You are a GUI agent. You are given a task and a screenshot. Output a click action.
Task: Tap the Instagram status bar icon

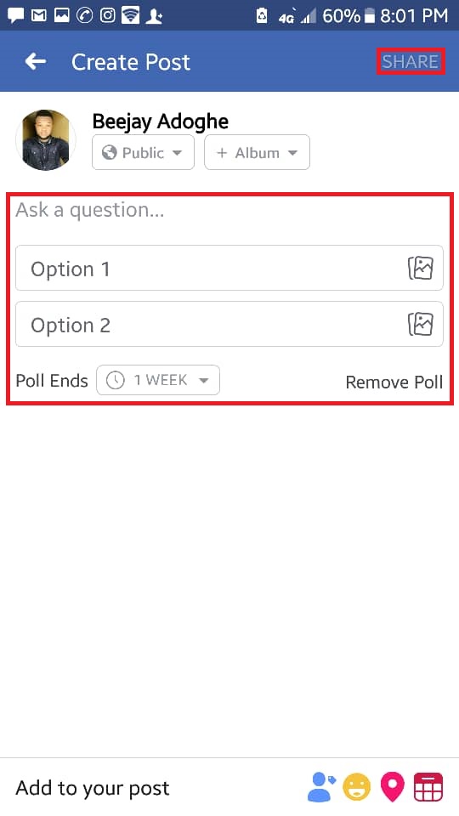107,15
